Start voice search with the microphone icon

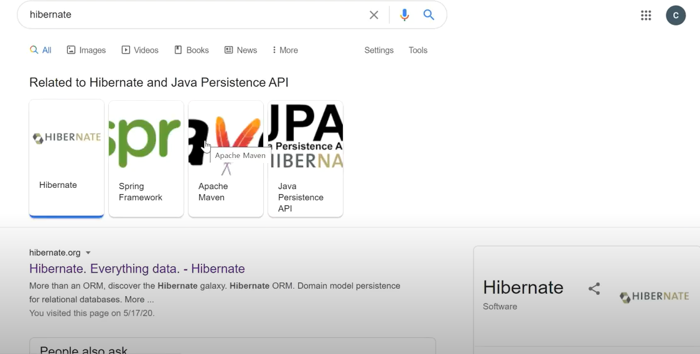404,15
